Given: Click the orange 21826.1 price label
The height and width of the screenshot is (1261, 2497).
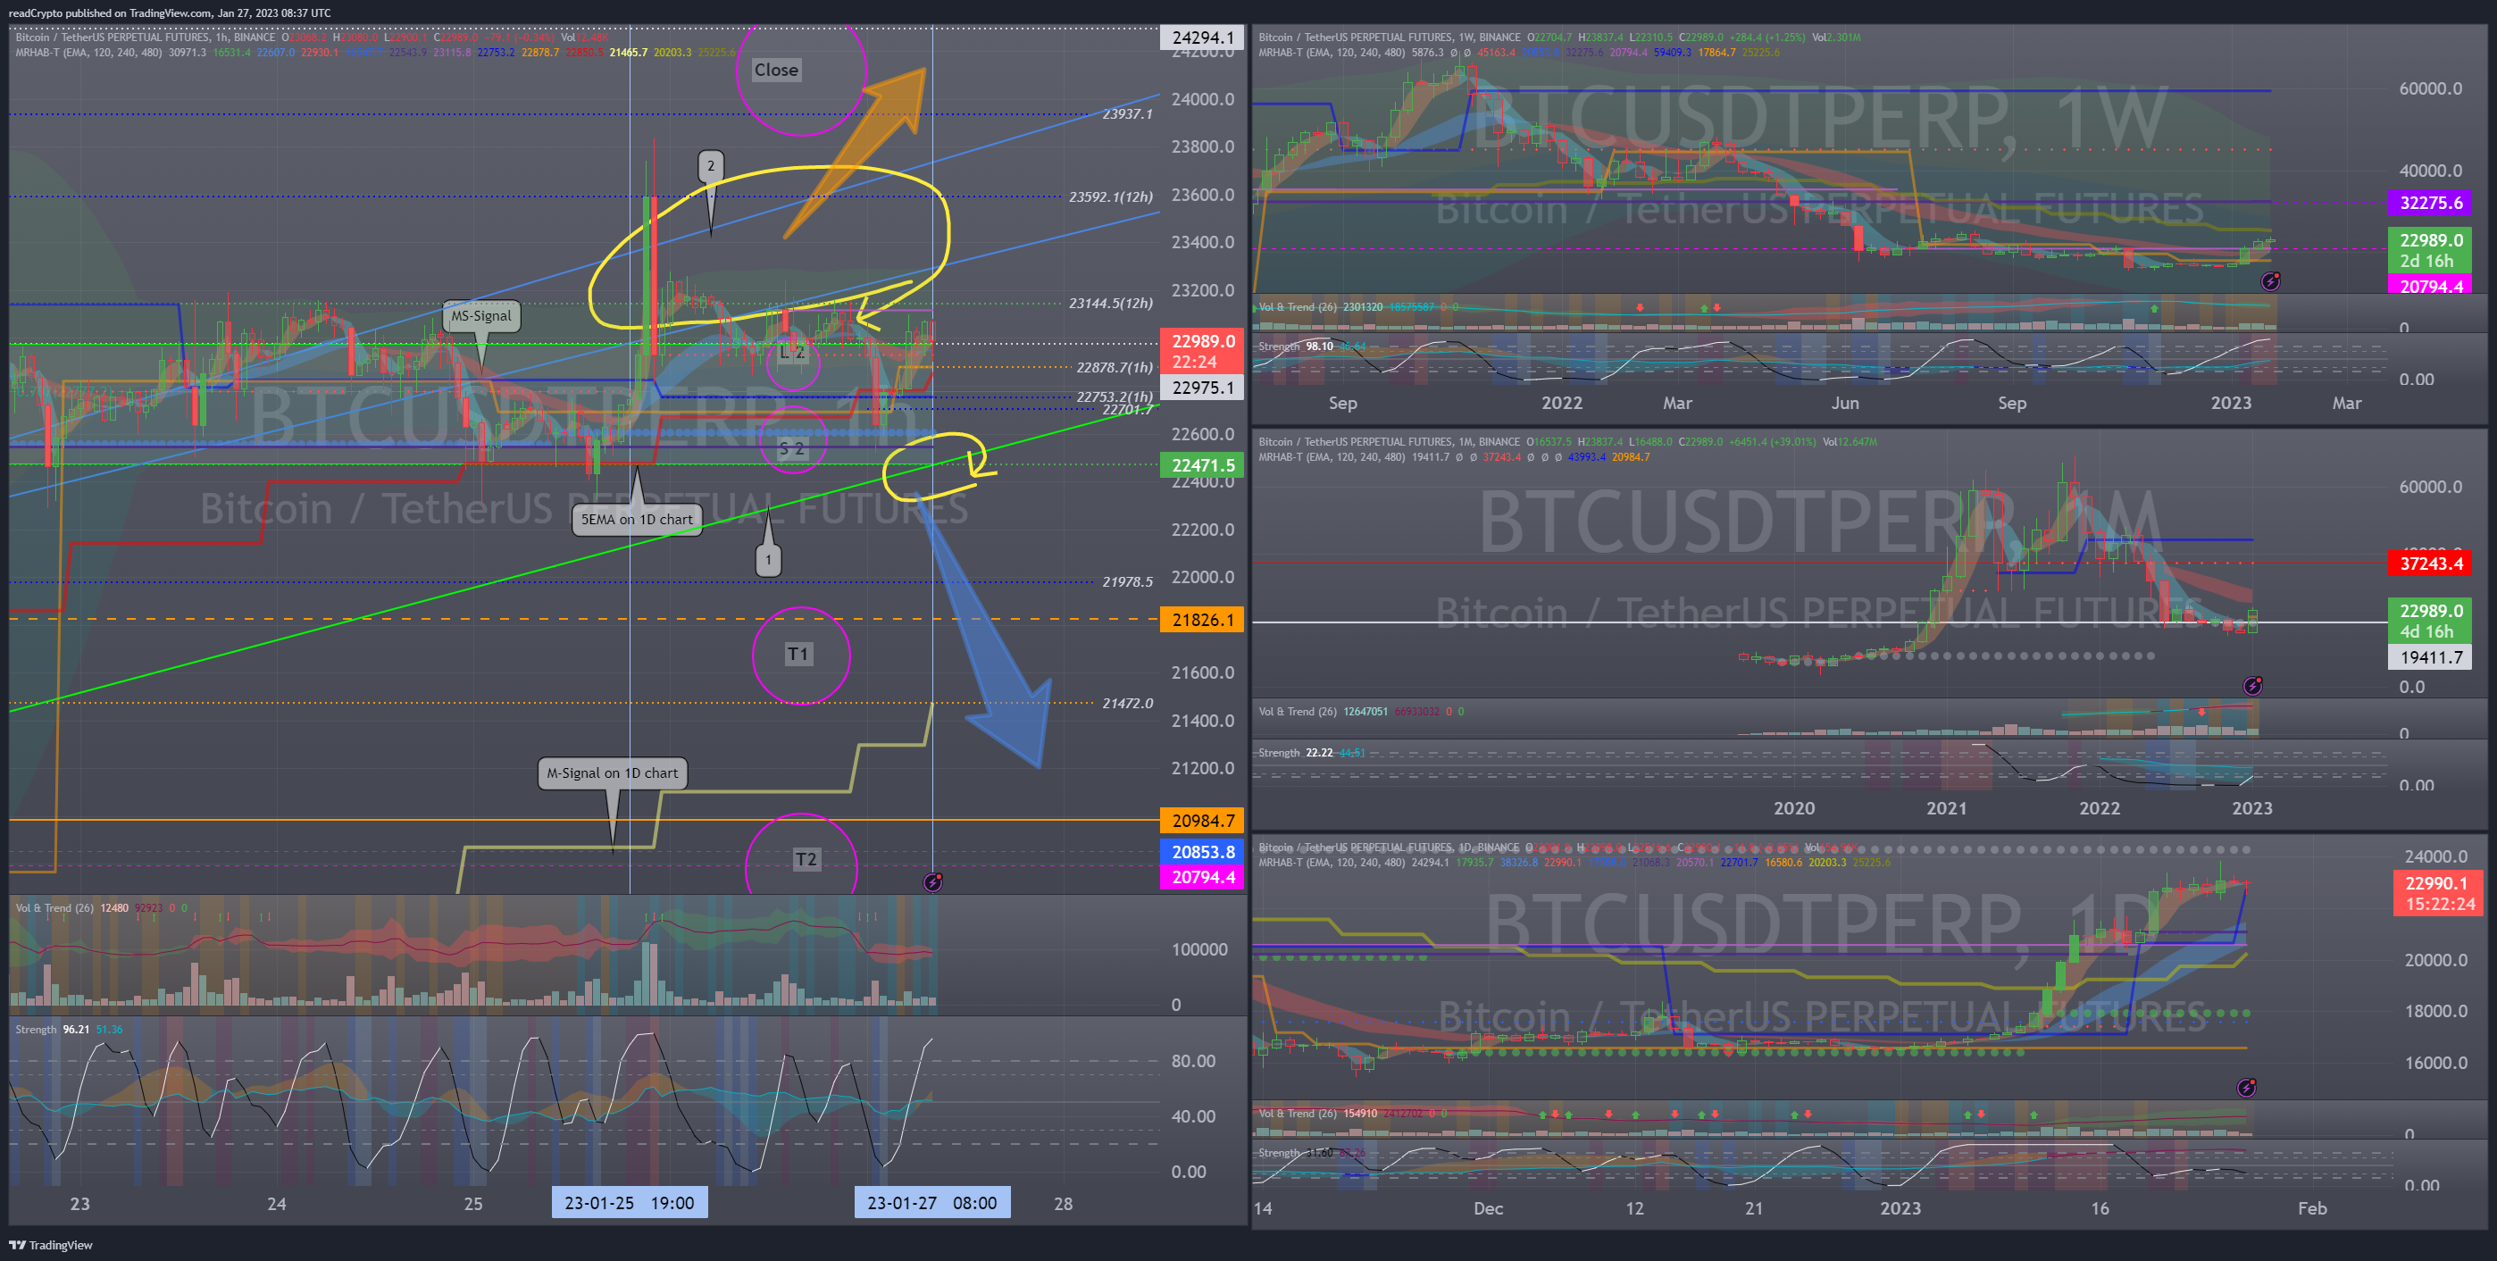Looking at the screenshot, I should coord(1202,621).
